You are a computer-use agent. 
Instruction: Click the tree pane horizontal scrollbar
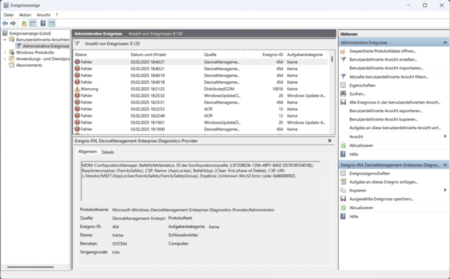point(30,267)
